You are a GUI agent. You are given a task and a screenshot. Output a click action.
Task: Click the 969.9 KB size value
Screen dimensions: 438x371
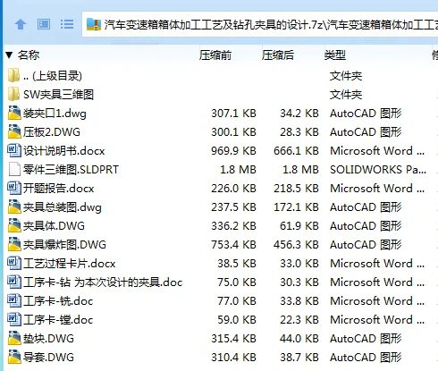pyautogui.click(x=233, y=151)
